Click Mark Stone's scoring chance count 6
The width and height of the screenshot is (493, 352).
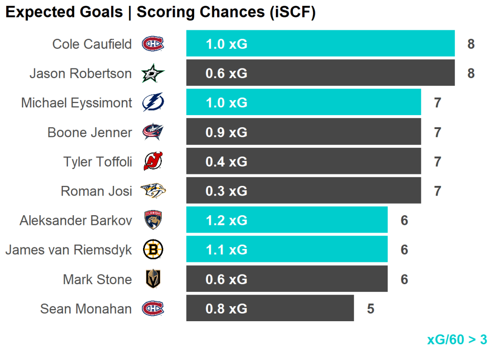pos(404,279)
